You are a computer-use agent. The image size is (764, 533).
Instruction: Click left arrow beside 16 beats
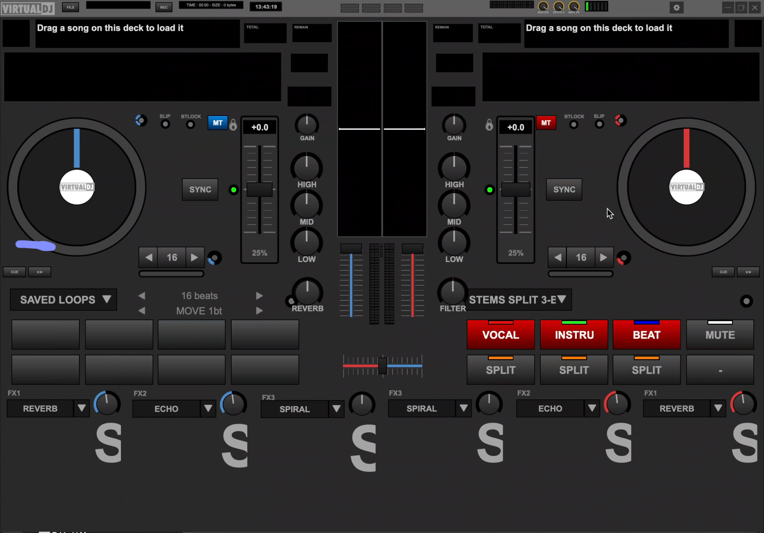pos(142,296)
